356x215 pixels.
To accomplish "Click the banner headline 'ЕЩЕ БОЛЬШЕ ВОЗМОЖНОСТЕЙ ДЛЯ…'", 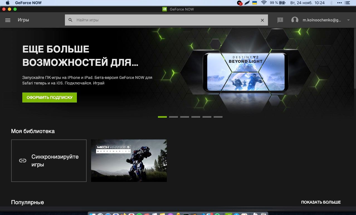I will (x=80, y=56).
